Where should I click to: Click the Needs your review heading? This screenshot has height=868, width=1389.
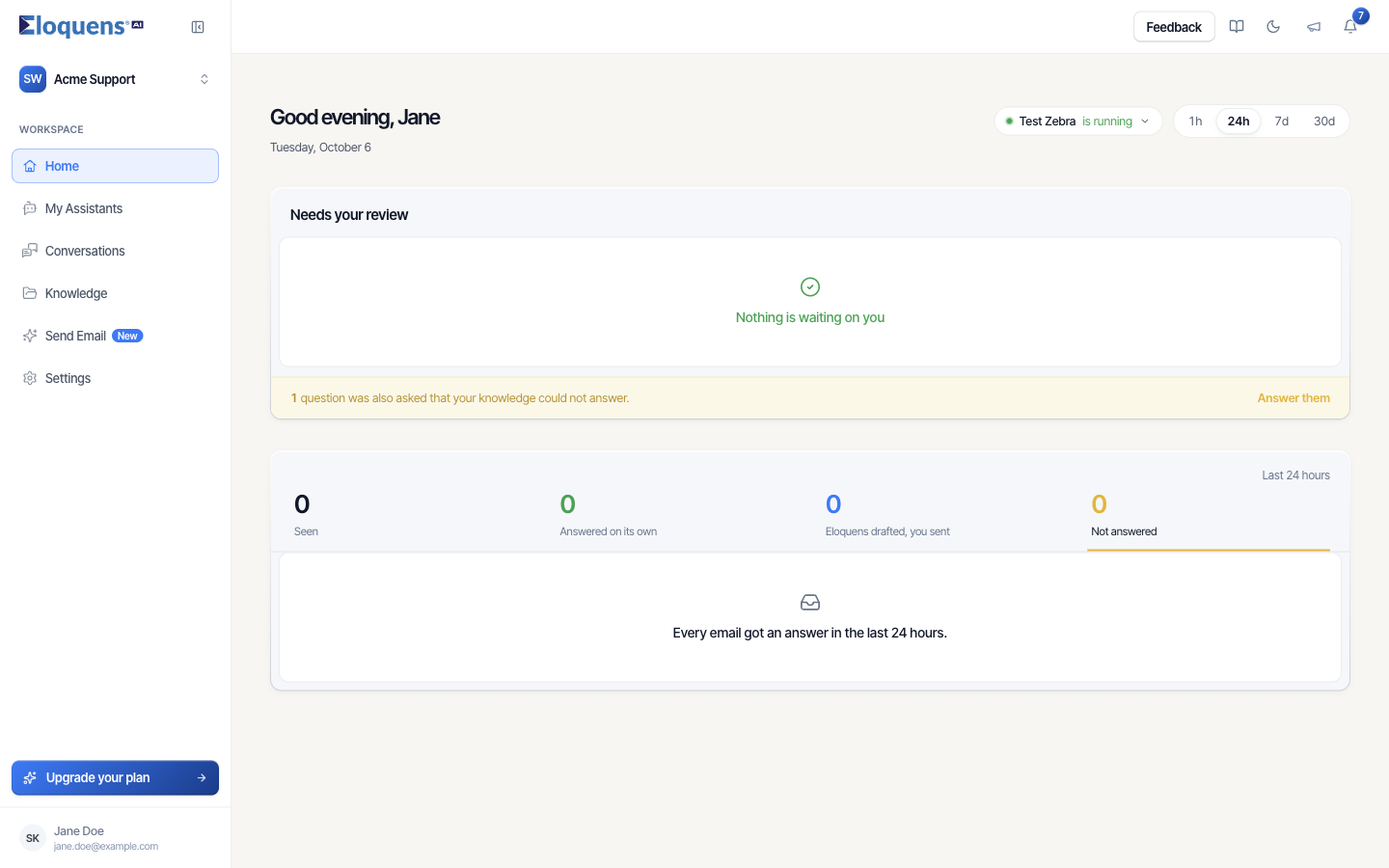349,215
